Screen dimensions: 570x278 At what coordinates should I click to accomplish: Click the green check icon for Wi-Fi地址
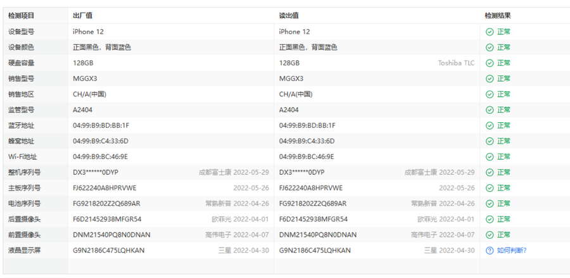point(489,156)
